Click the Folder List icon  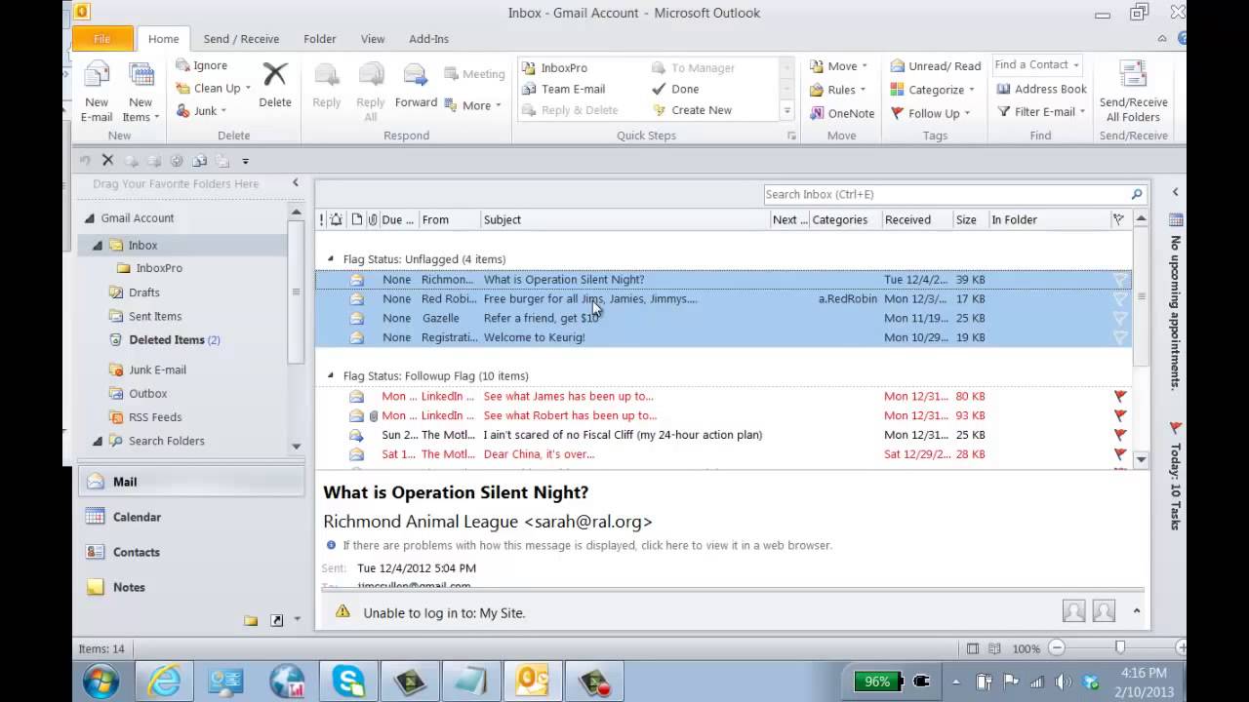[x=251, y=620]
